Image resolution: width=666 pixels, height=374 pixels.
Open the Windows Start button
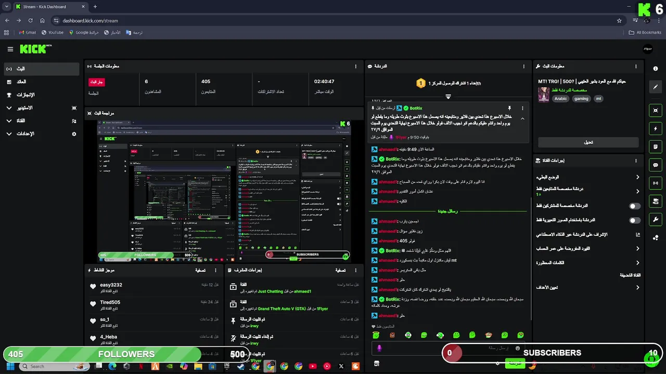10,366
